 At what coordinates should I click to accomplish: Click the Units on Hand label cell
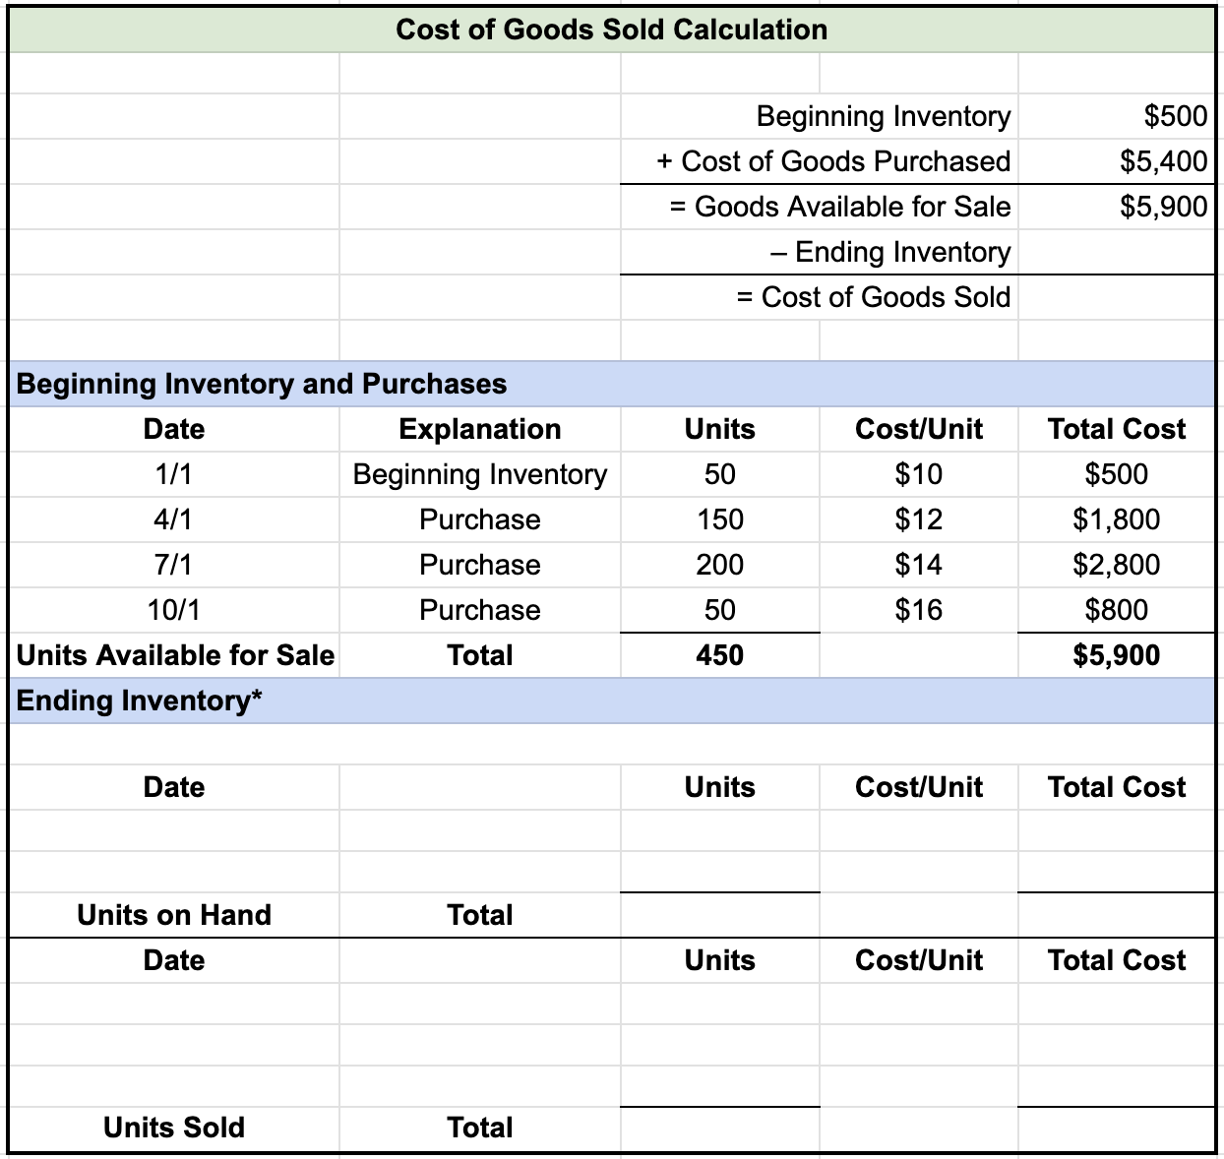click(x=173, y=915)
